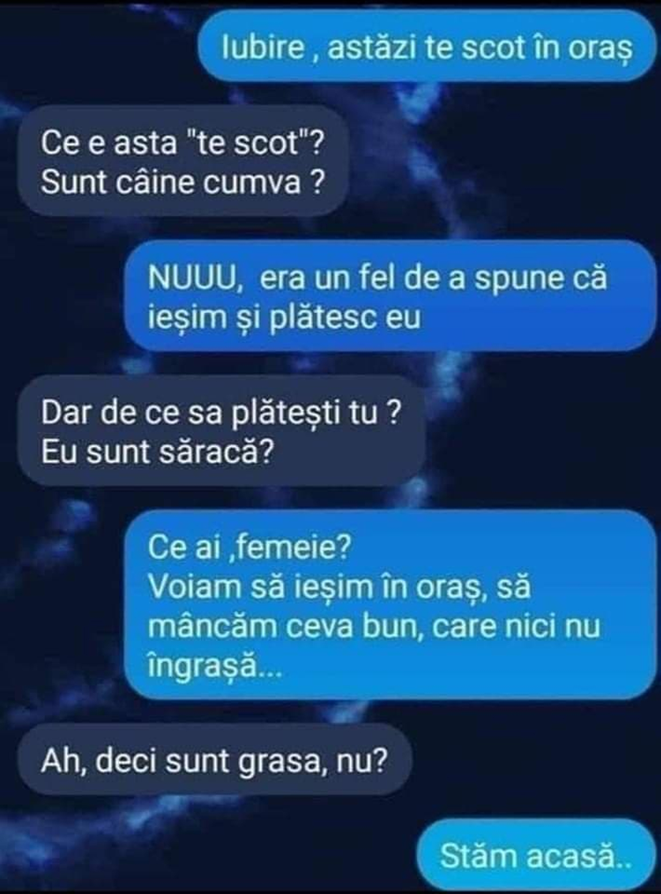This screenshot has height=894, width=661.
Task: Select the line starting 'NUUU, era un fel'
Action: [x=377, y=278]
